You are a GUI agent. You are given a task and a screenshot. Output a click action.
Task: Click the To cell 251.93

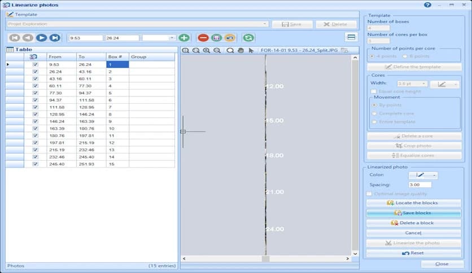click(x=91, y=164)
